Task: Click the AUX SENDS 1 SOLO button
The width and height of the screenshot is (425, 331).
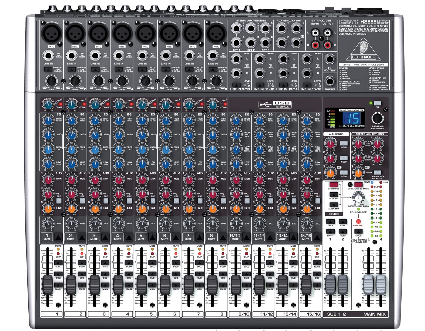Action: point(344,144)
